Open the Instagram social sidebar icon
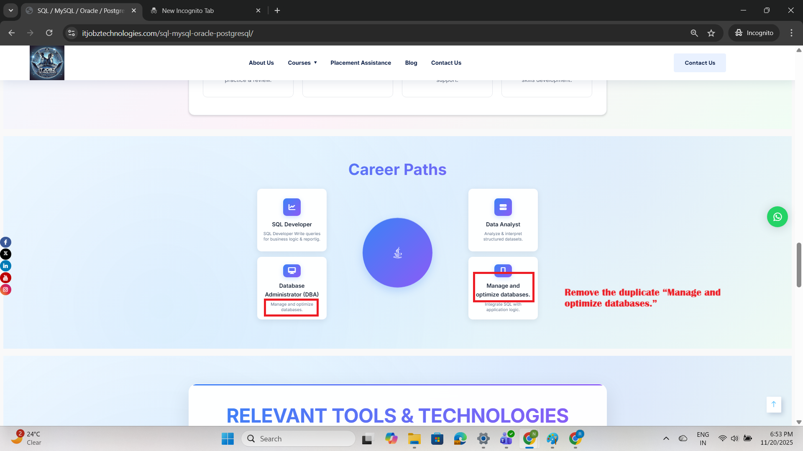This screenshot has height=451, width=803. point(5,289)
